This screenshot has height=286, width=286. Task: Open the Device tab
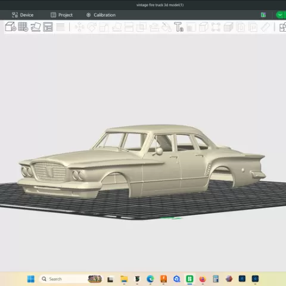coord(23,15)
